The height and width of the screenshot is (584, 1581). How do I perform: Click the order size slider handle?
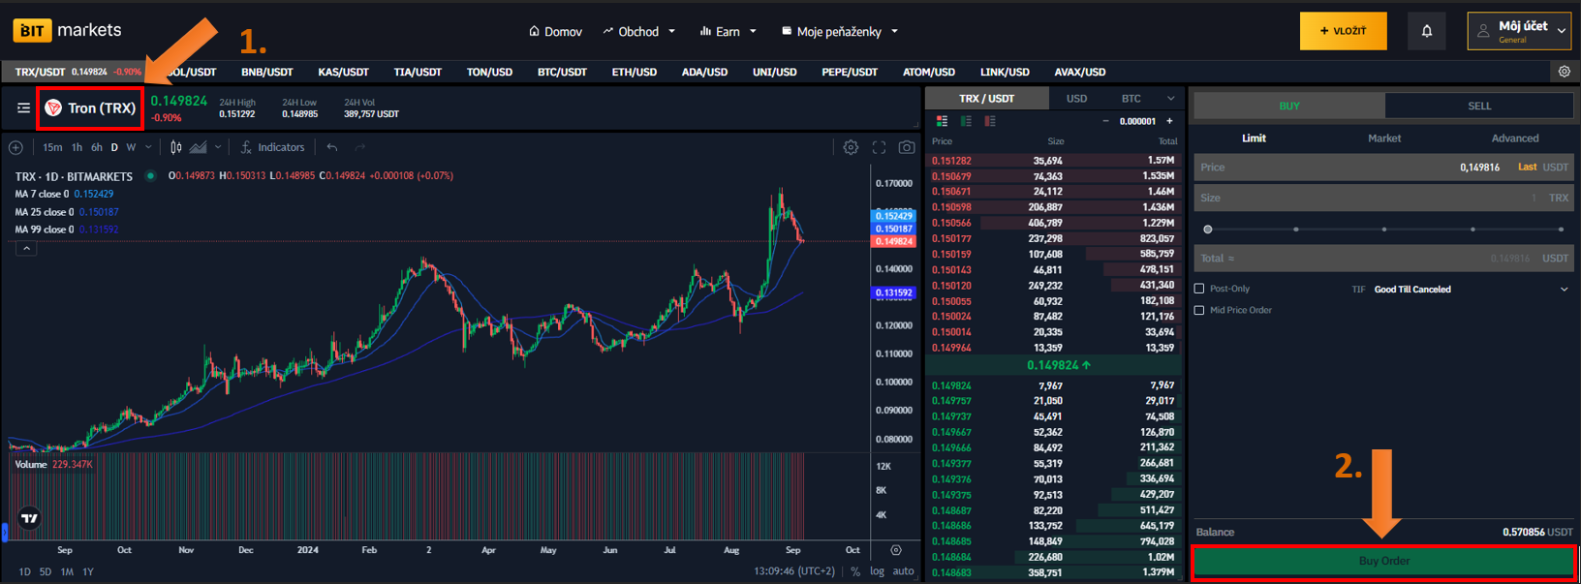(1207, 230)
